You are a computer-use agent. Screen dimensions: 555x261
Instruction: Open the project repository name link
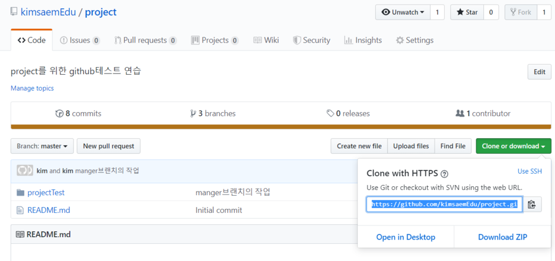click(101, 12)
